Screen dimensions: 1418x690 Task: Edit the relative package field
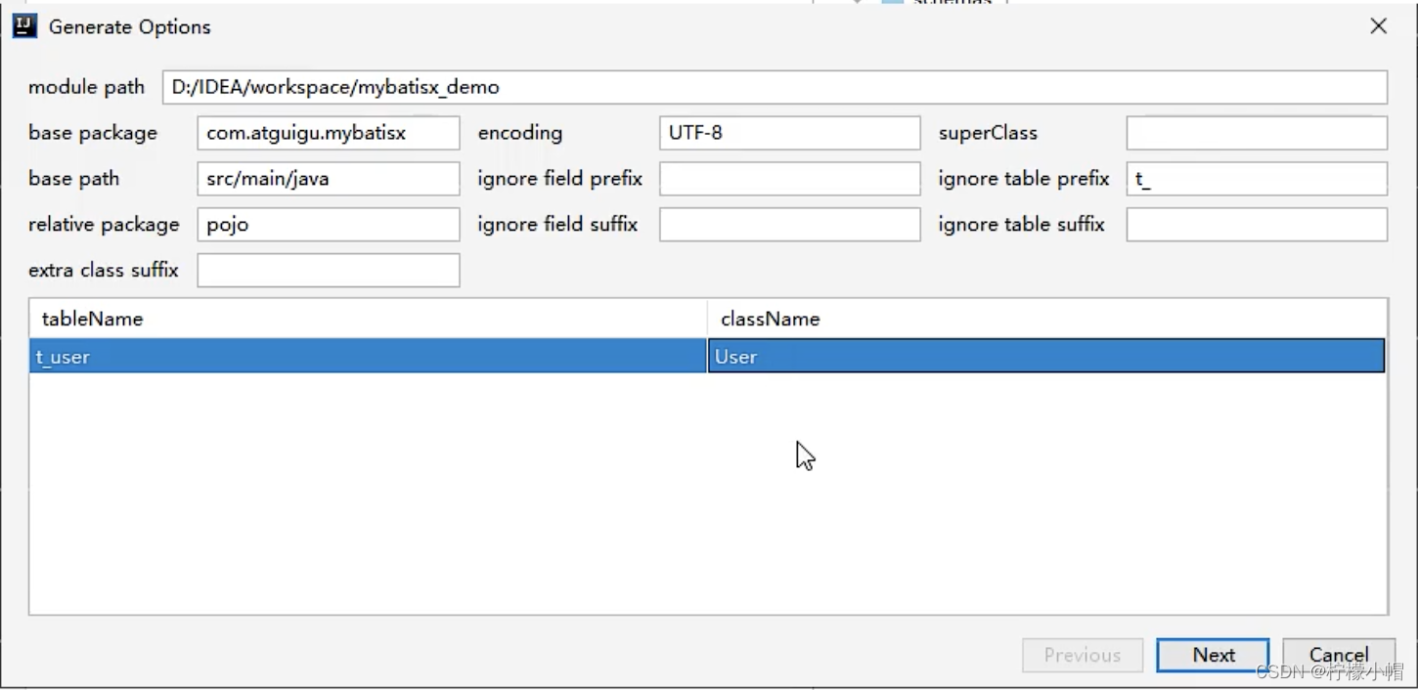(329, 225)
